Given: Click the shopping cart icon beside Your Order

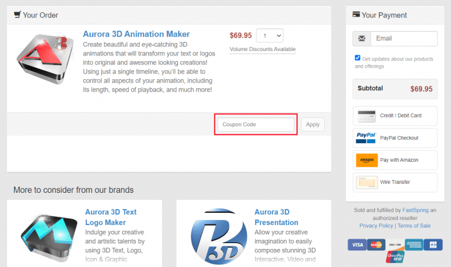Looking at the screenshot, I should 17,15.
